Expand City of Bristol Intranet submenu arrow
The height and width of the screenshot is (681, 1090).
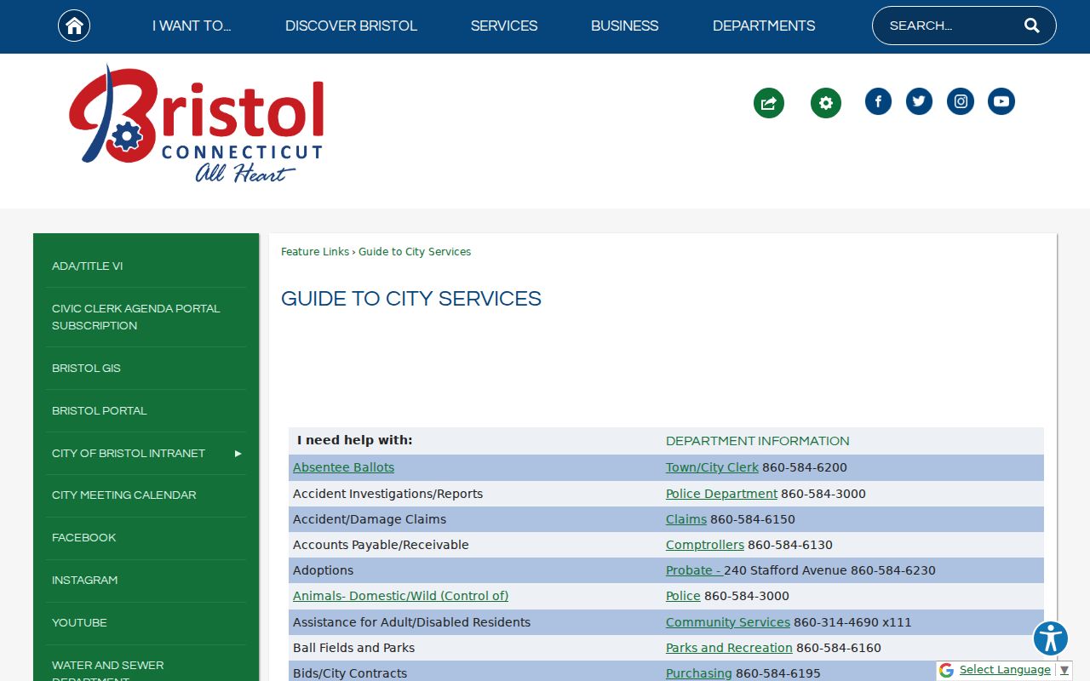238,454
